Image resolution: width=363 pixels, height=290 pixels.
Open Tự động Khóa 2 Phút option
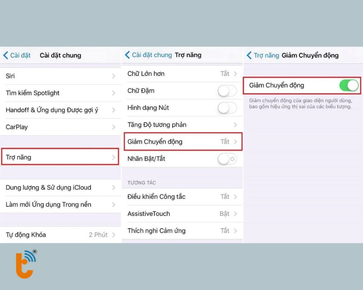click(60, 235)
